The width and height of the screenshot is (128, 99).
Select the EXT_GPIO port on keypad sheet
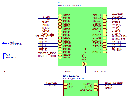click(96, 90)
